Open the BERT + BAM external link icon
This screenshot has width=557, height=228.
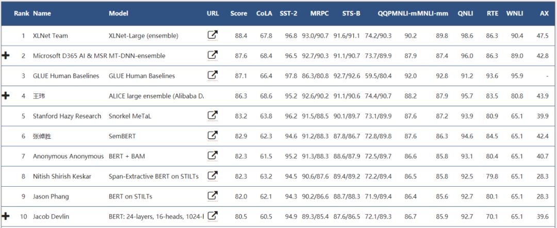pyautogui.click(x=212, y=156)
